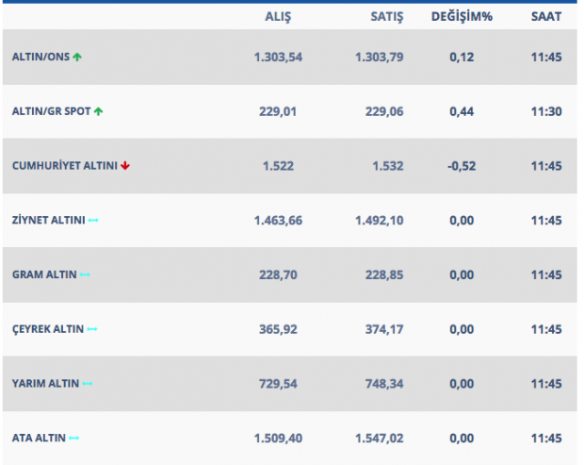Image resolution: width=584 pixels, height=465 pixels.
Task: Click the -0,52 change value
Action: click(462, 166)
